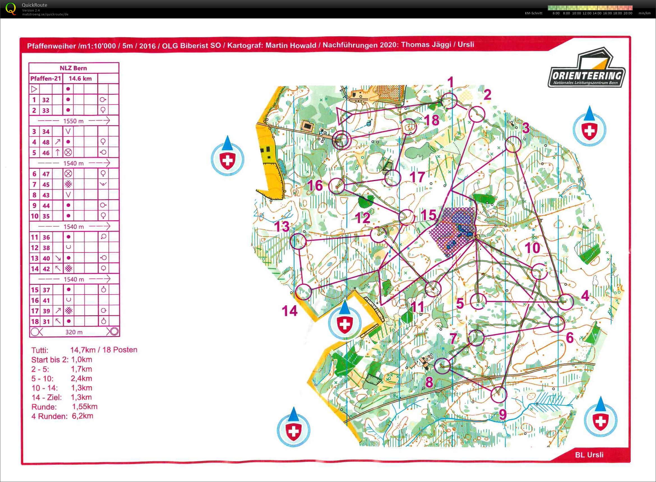The image size is (656, 482).
Task: Click the V symbol in table row 8
Action: tap(68, 194)
